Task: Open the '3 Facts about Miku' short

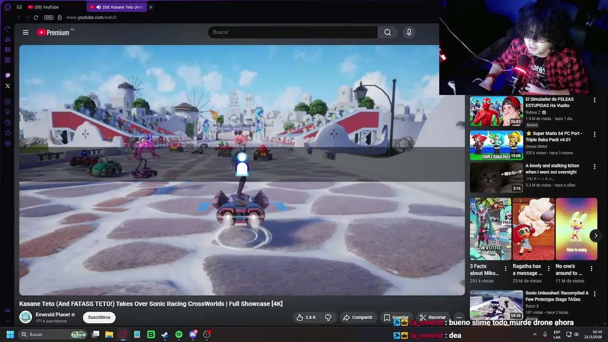Action: pos(491,229)
